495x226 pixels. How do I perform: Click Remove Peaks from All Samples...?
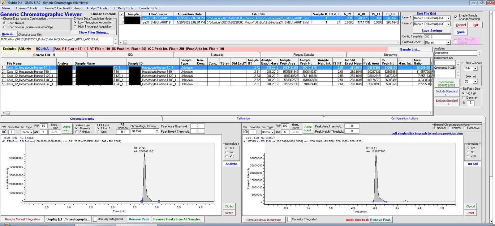(x=178, y=219)
